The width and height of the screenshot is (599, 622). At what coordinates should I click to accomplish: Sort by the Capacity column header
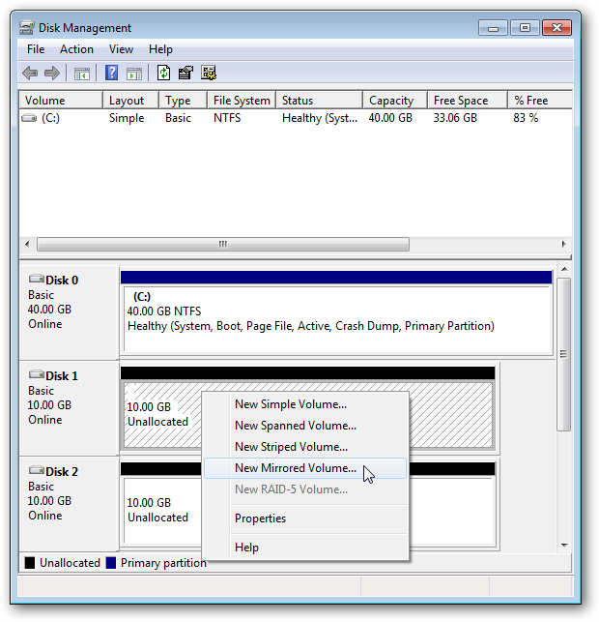[395, 101]
